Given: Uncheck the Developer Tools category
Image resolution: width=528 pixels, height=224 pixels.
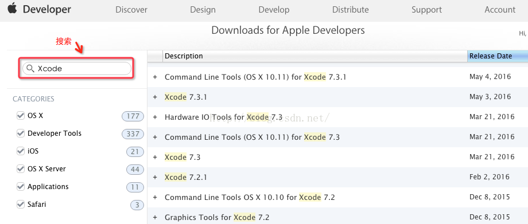Looking at the screenshot, I should click(x=21, y=133).
